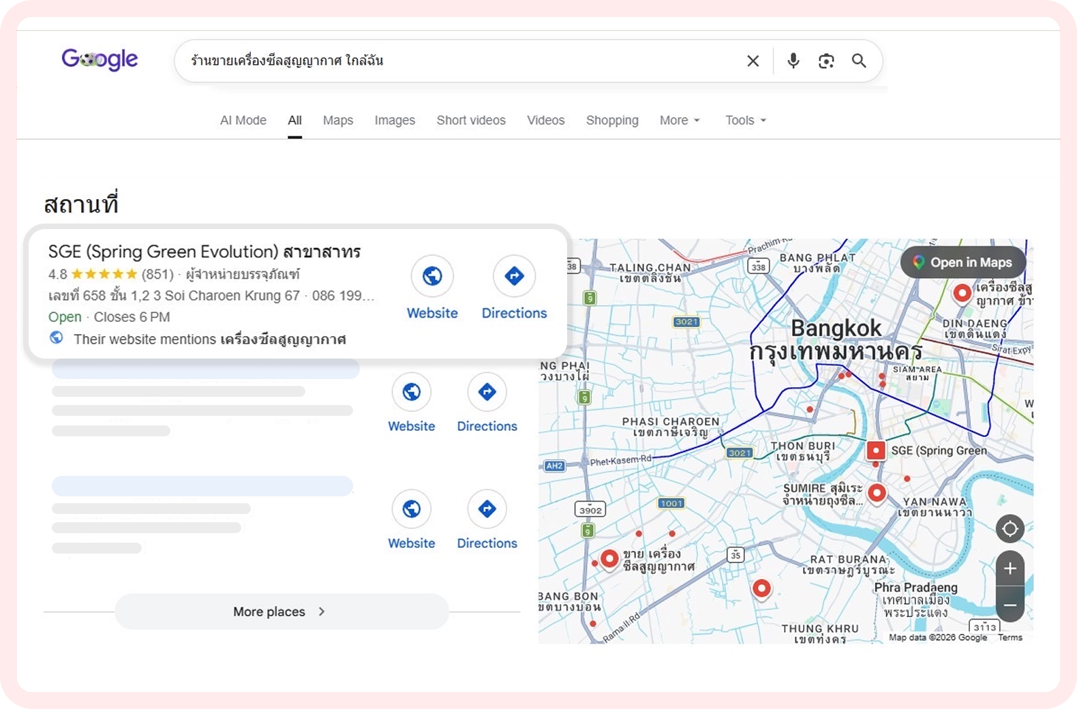Click the SGE (Spring Green) square map pin
Viewport: 1077px width, 709px height.
click(876, 451)
